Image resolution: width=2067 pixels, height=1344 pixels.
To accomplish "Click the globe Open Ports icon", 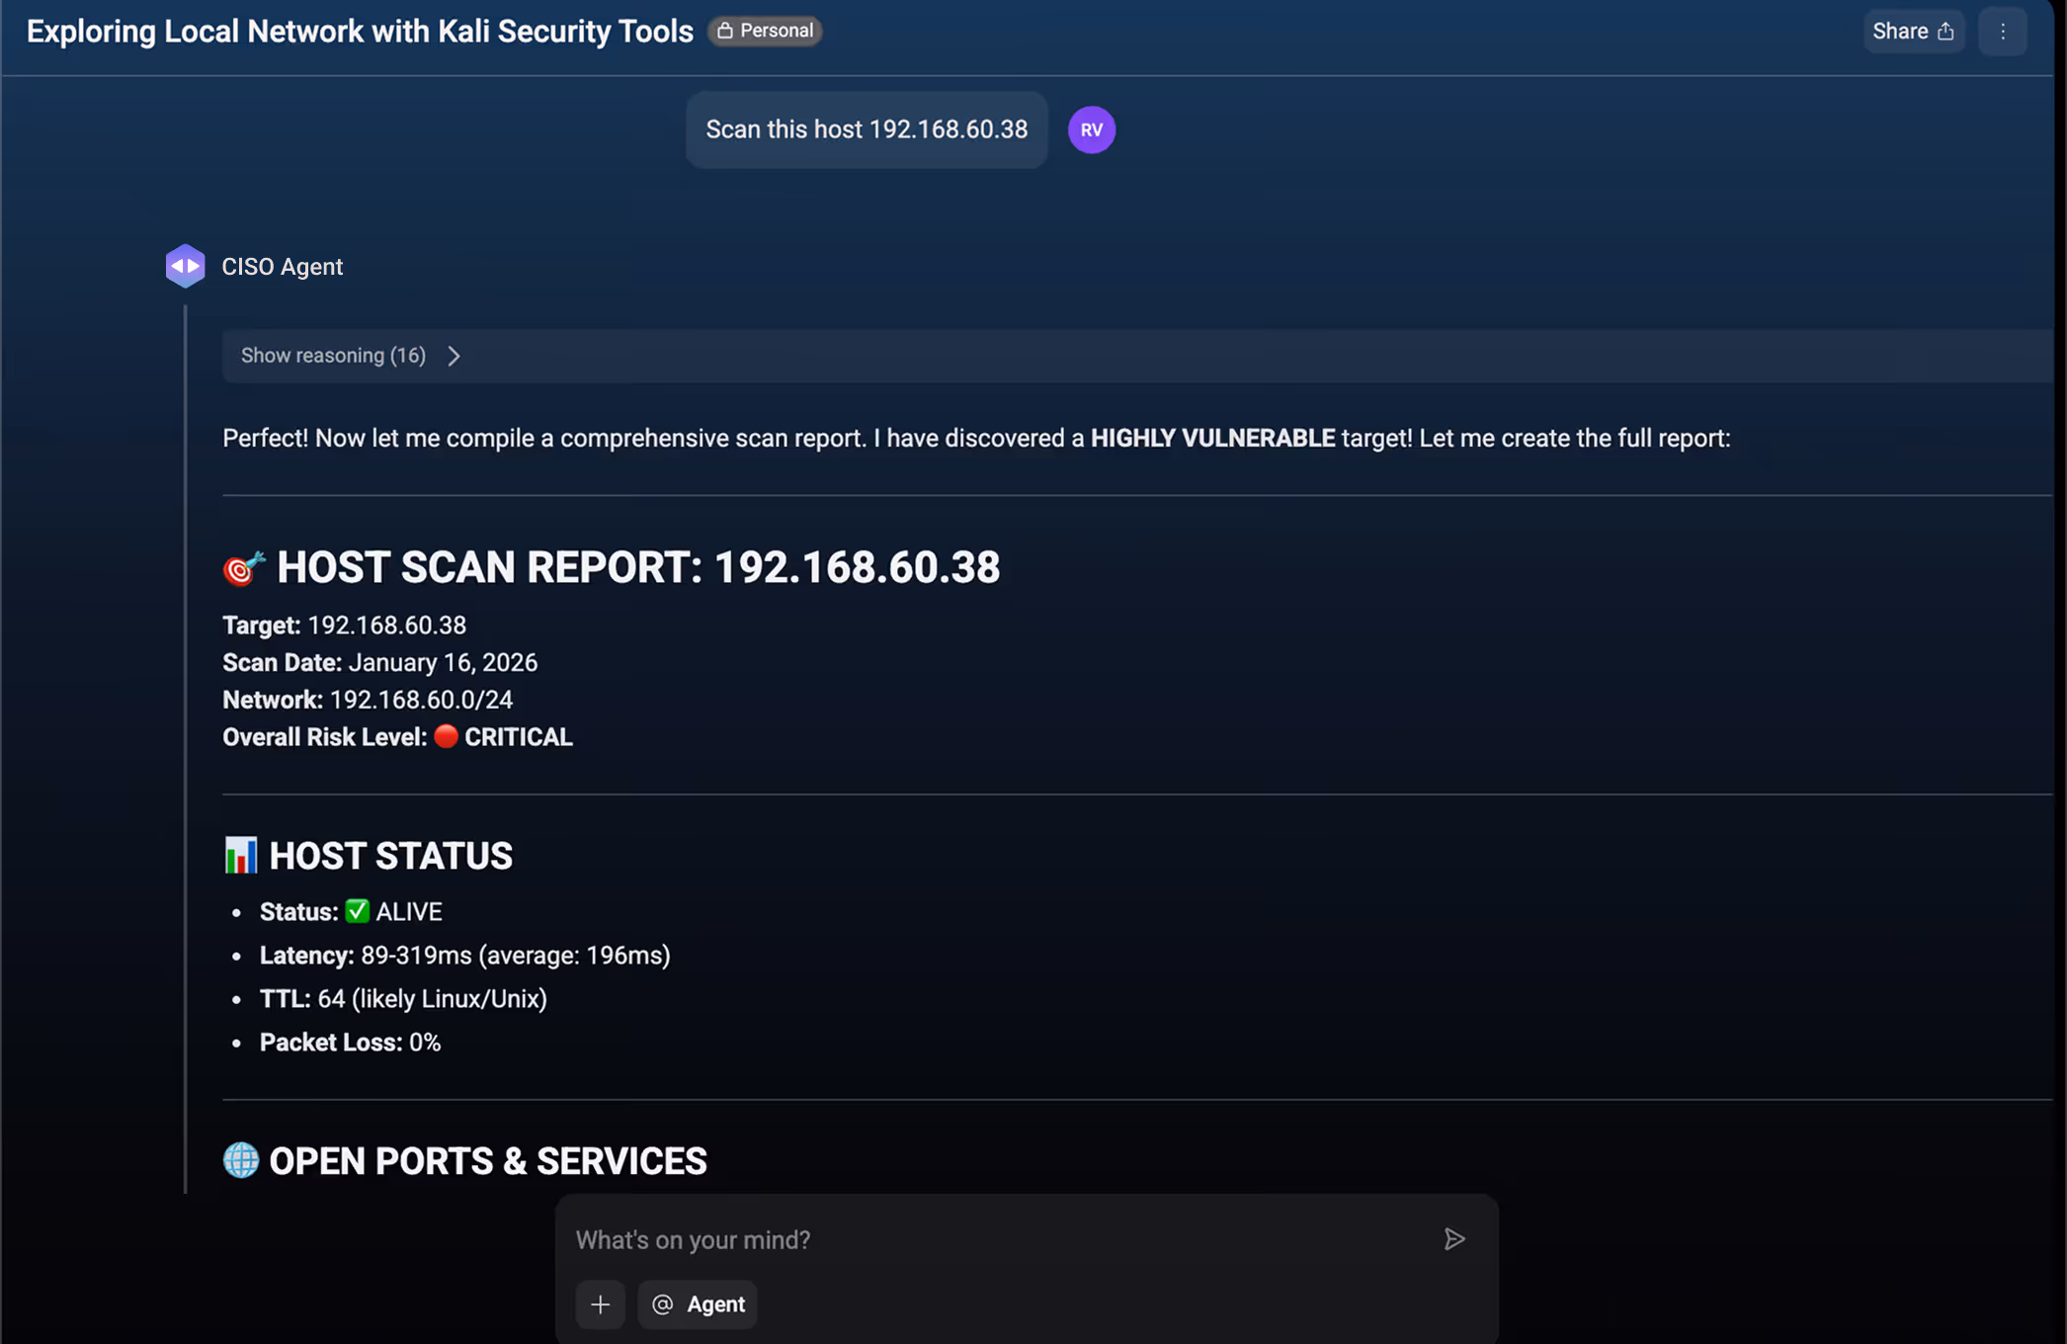I will point(240,1160).
